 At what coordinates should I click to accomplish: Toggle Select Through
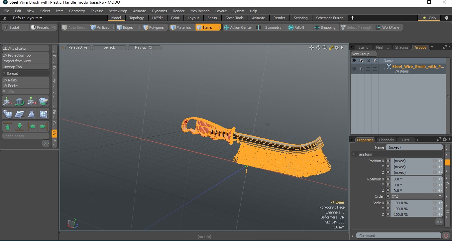356,27
